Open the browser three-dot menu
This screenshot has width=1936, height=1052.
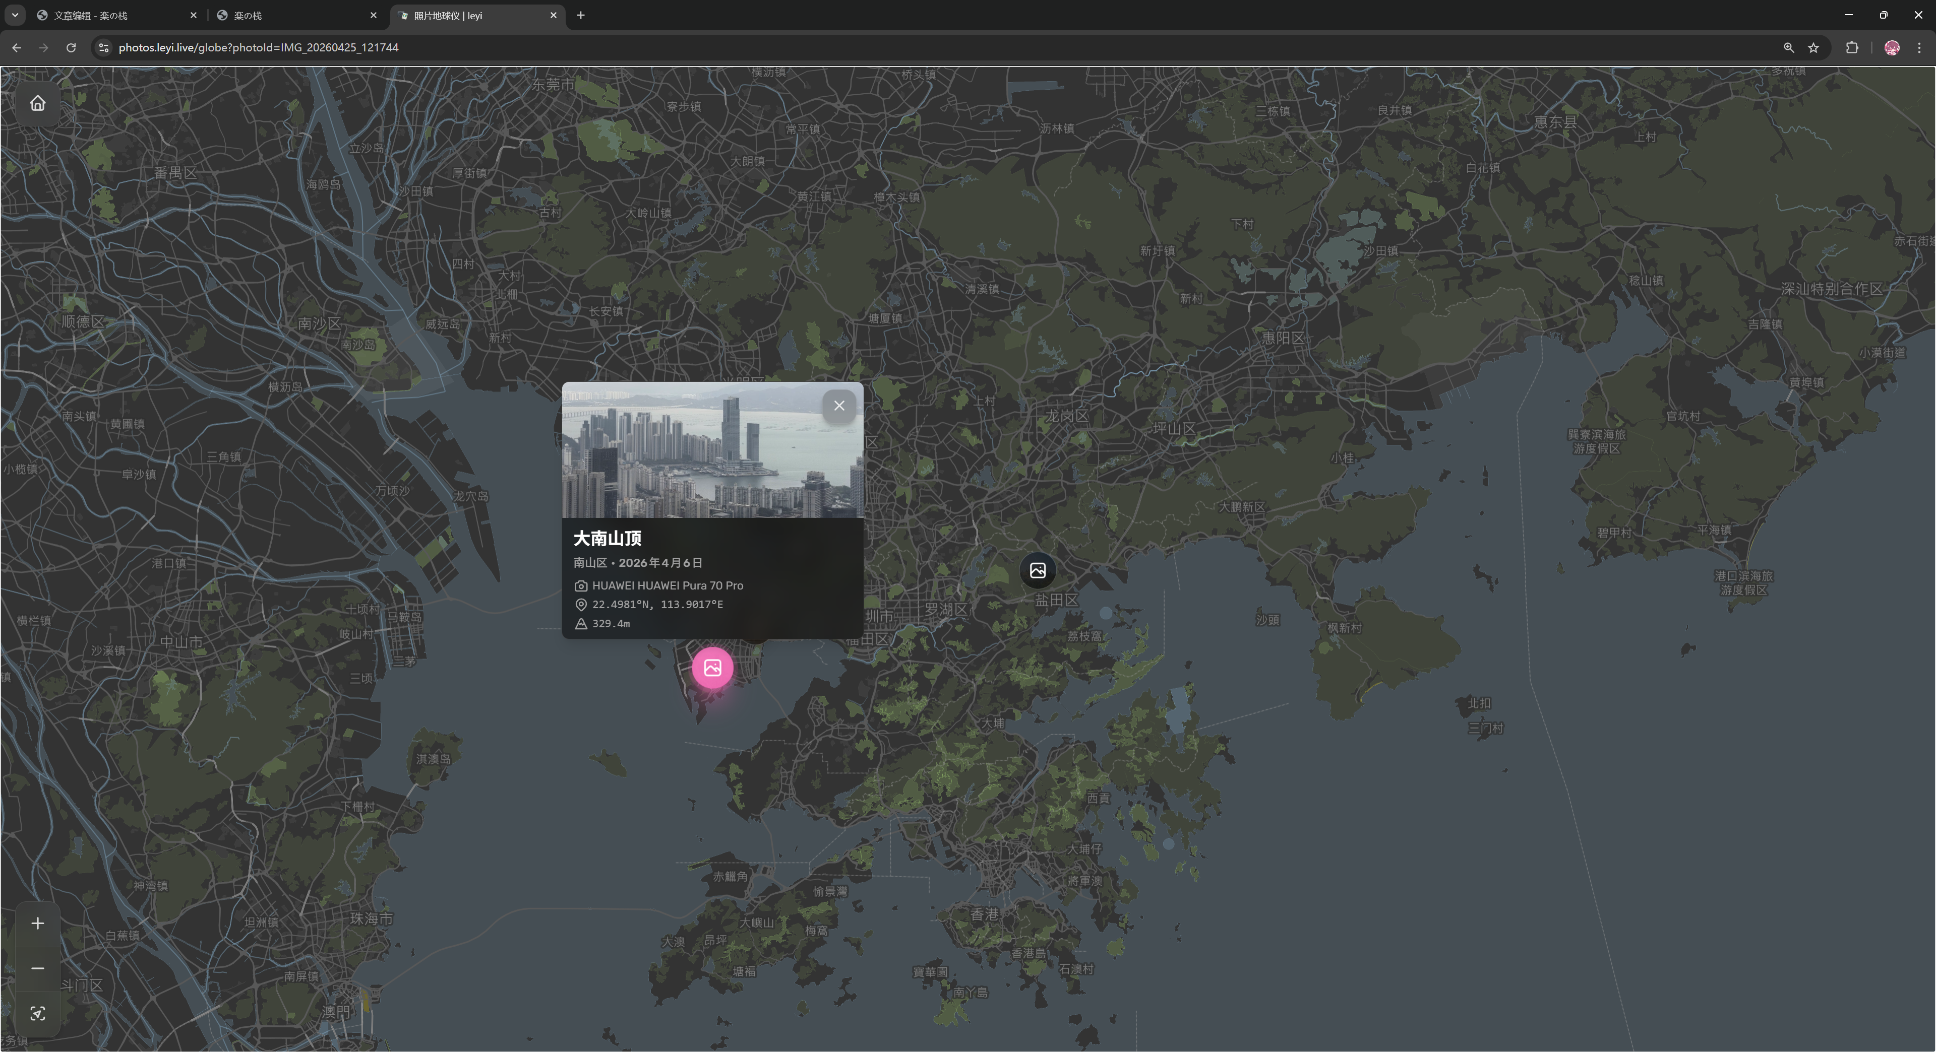point(1919,47)
